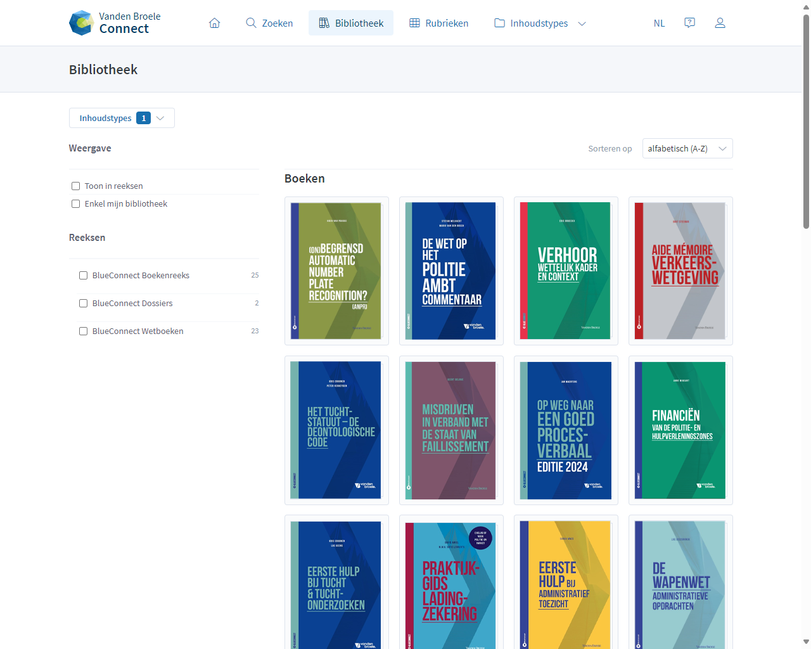The image size is (811, 649).
Task: Go to the home page icon
Action: point(215,23)
